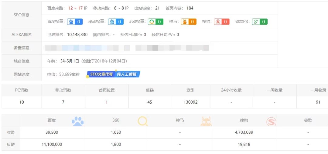This screenshot has height=154, width=328.
Task: Select the 索引 column header
Action: pyautogui.click(x=190, y=90)
